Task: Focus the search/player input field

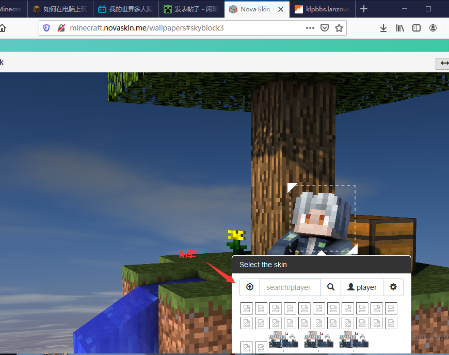Action: pyautogui.click(x=290, y=287)
